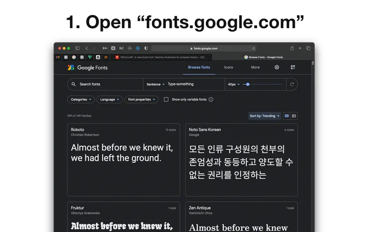The height and width of the screenshot is (232, 372).
Task: Click the Google Fonts logo
Action: coord(88,68)
